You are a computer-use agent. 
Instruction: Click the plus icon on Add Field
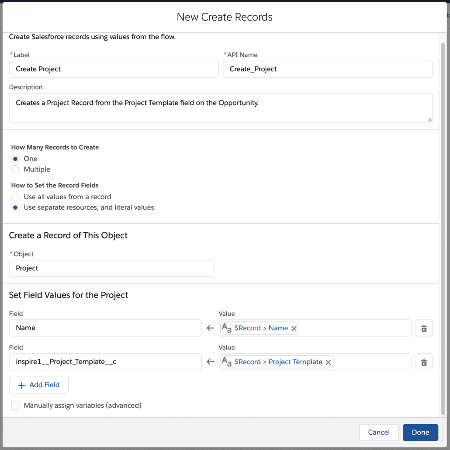[x=21, y=385]
